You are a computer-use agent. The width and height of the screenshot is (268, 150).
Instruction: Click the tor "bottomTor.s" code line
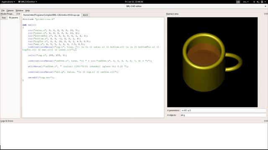[x=58, y=36]
